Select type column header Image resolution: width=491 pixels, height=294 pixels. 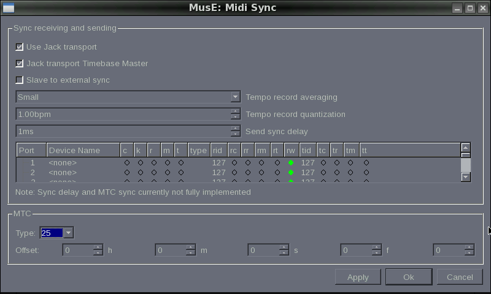coord(199,150)
